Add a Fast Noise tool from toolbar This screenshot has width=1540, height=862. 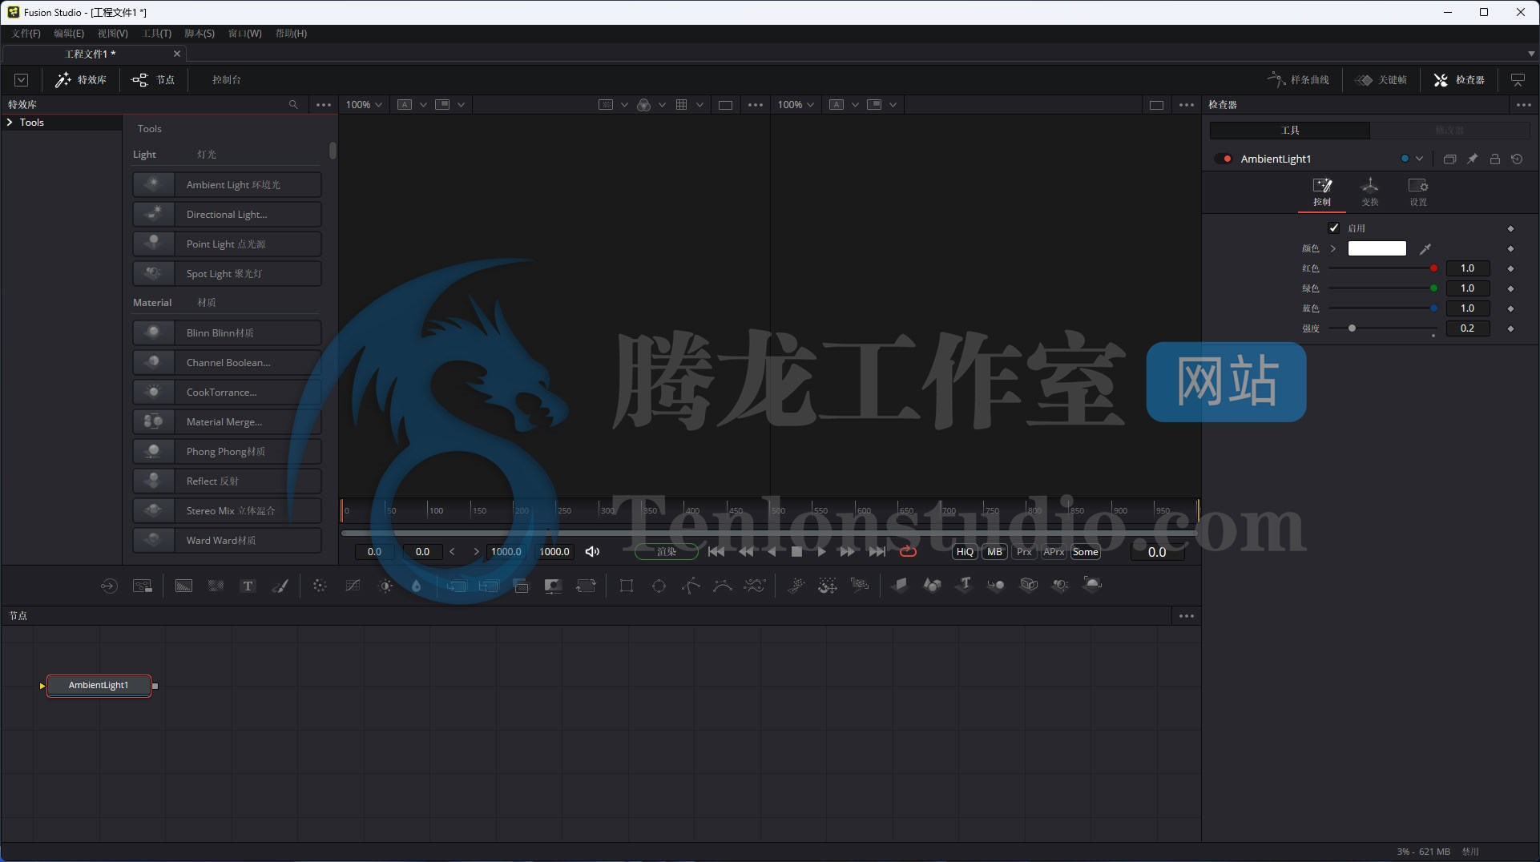coord(216,586)
